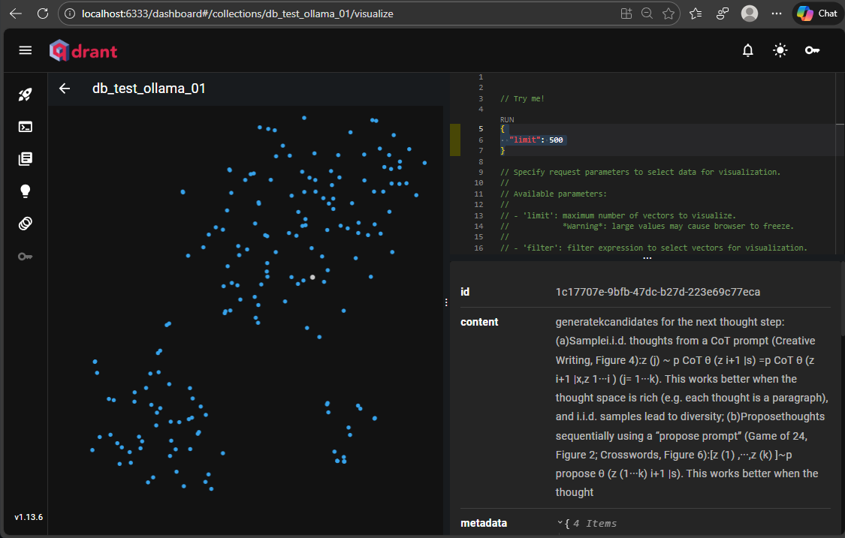845x538 pixels.
Task: Toggle light/dark theme sun icon
Action: (x=780, y=50)
